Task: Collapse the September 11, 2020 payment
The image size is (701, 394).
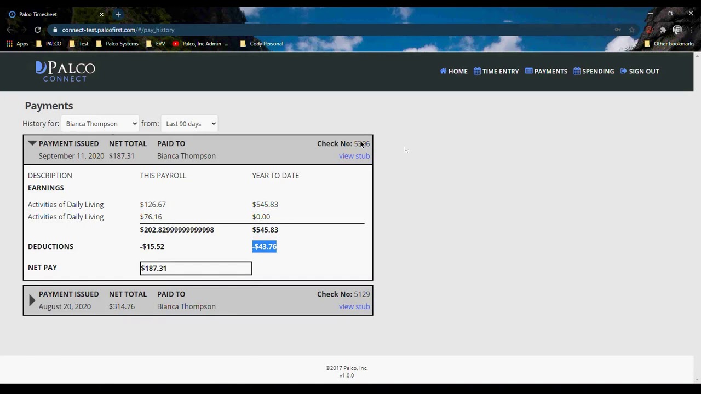Action: click(x=32, y=143)
